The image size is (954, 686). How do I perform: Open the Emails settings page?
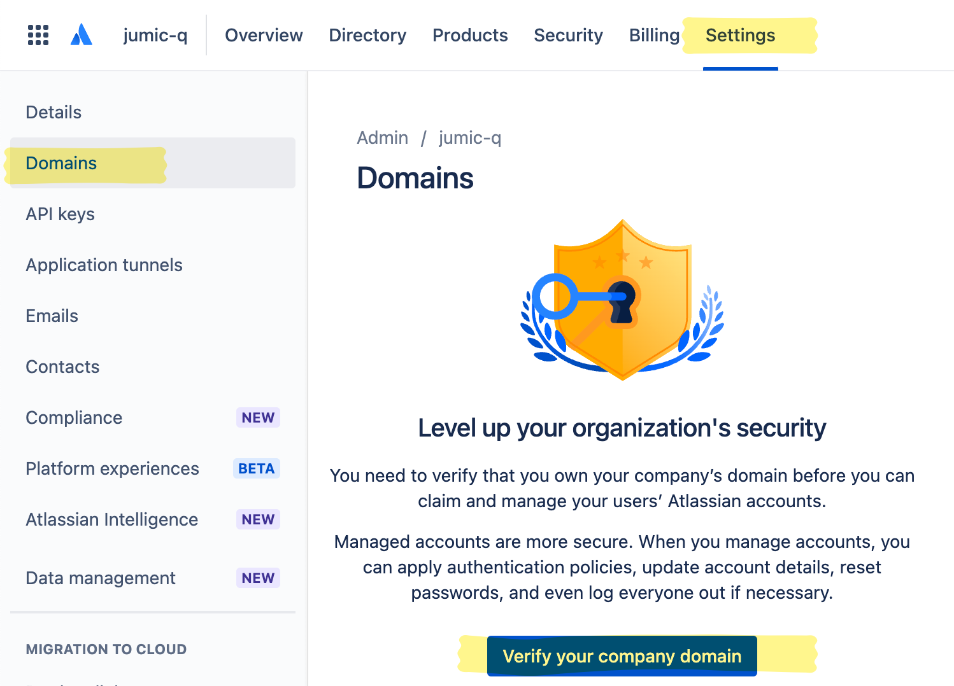(x=52, y=316)
